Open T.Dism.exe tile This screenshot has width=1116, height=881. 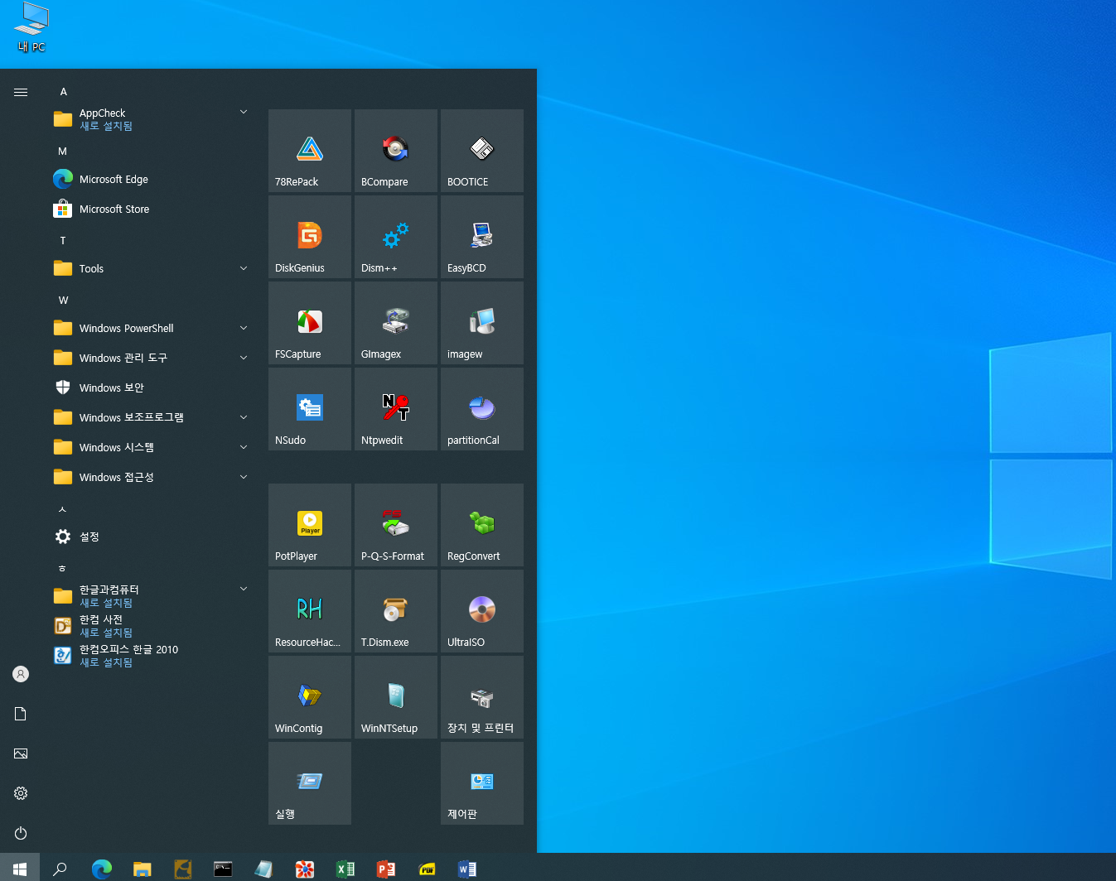(396, 611)
